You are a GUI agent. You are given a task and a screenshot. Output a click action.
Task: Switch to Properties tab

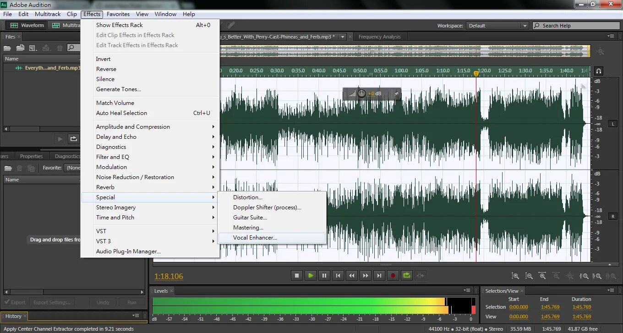tap(31, 156)
